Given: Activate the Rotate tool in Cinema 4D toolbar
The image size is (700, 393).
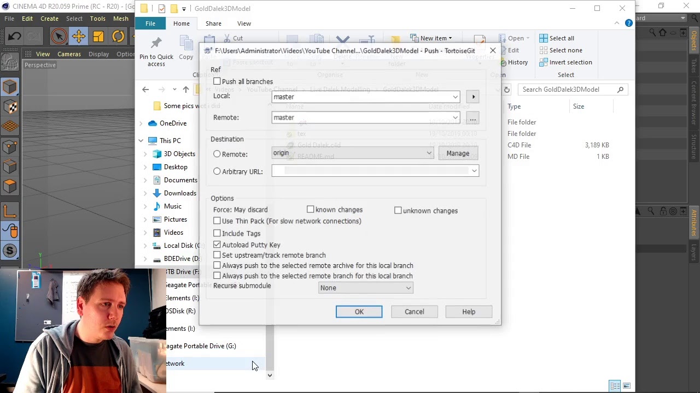Looking at the screenshot, I should [x=118, y=37].
